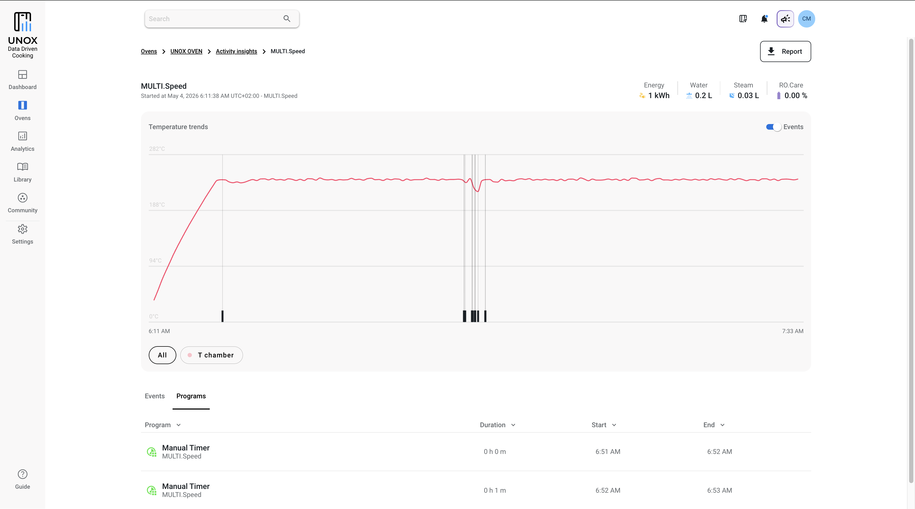Image resolution: width=915 pixels, height=509 pixels.
Task: Navigate to Ovens breadcrumb link
Action: (x=149, y=51)
